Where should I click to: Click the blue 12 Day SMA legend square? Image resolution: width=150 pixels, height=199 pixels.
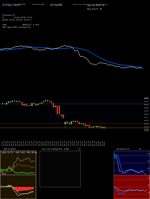[3, 5]
